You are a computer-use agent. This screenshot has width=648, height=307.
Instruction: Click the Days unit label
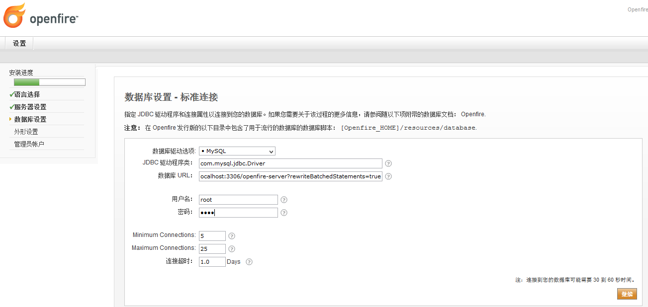pyautogui.click(x=234, y=262)
